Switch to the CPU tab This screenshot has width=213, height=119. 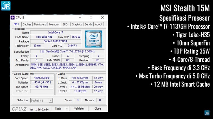point(16,24)
